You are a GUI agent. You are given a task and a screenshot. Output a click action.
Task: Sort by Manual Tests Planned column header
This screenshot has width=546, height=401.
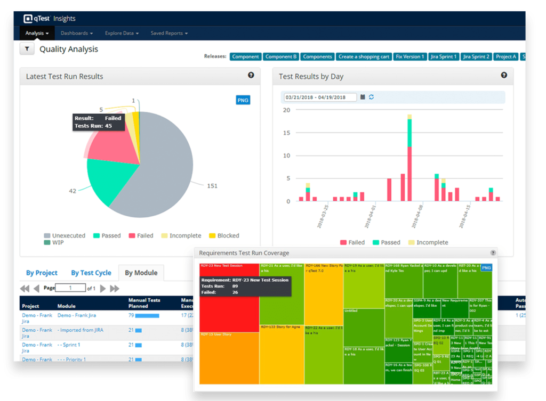pos(144,303)
